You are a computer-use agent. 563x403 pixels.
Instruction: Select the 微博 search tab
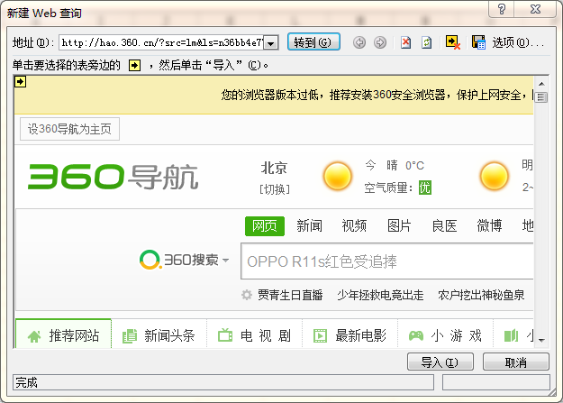[x=489, y=226]
